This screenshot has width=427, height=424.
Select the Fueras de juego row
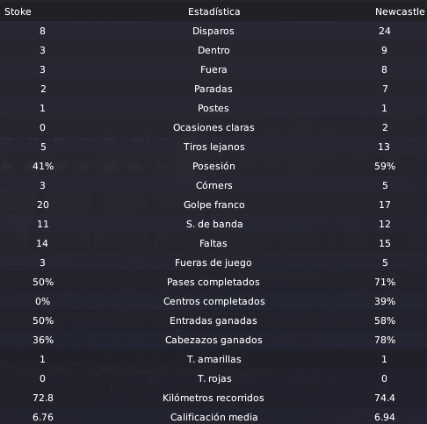point(213,262)
